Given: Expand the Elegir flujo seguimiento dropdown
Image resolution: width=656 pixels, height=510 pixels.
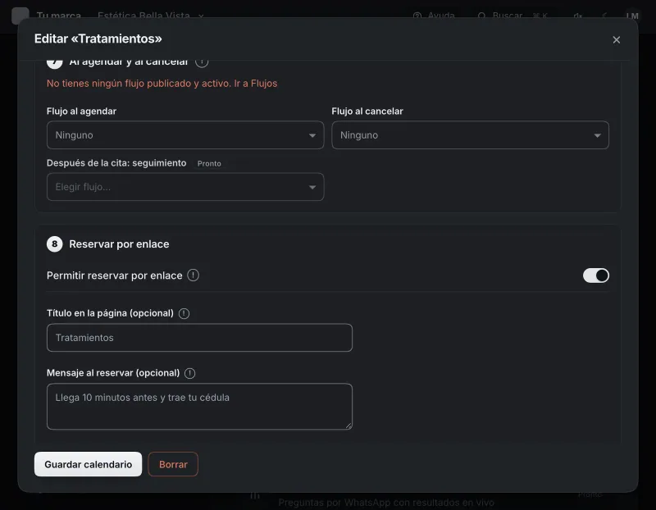Looking at the screenshot, I should (x=185, y=187).
